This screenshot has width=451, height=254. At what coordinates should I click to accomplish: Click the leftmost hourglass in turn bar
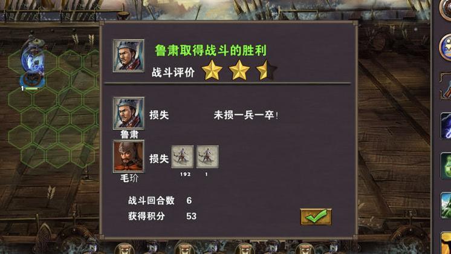125,249
